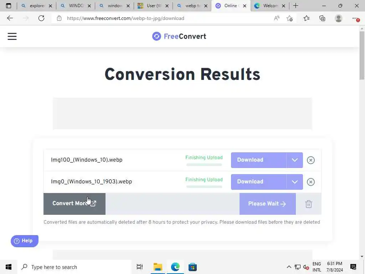Expand download options for Img100_(Windows_10).webp

coord(294,160)
